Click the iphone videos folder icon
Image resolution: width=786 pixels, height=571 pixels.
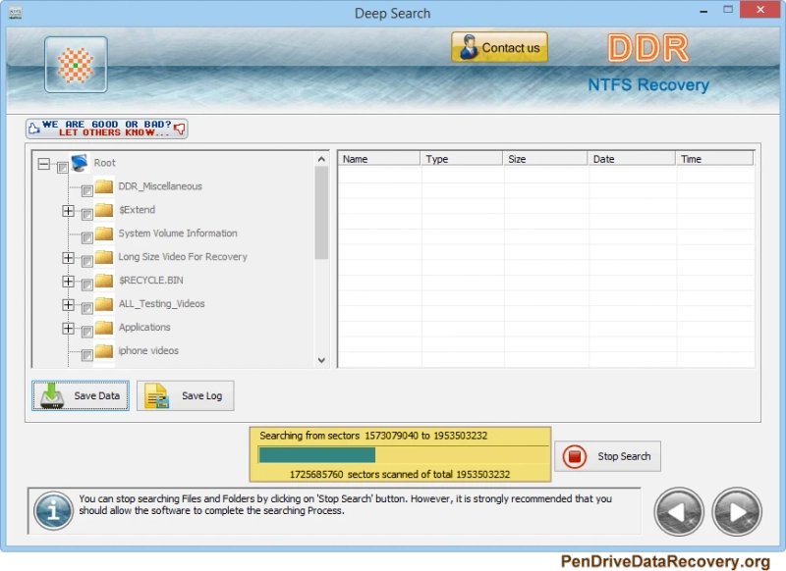pos(104,351)
